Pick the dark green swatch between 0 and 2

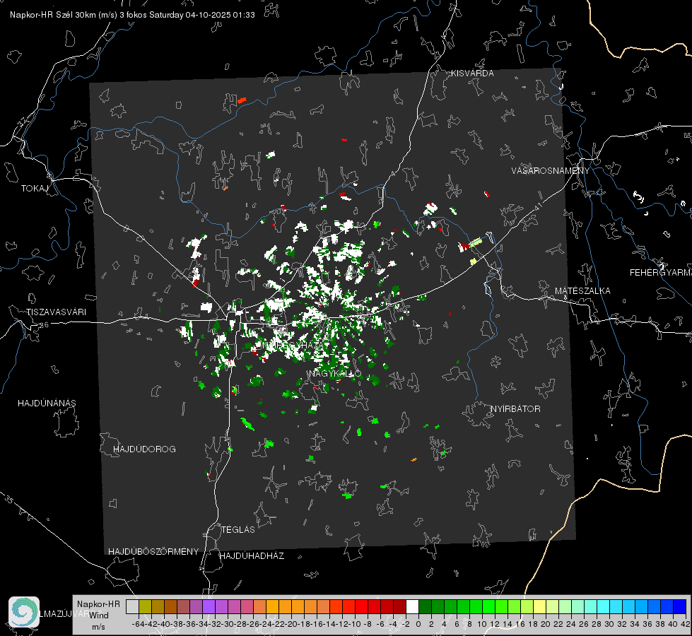[425, 606]
